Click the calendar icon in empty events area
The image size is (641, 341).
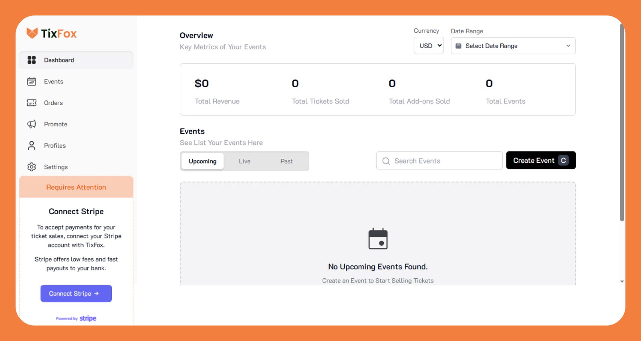(378, 239)
